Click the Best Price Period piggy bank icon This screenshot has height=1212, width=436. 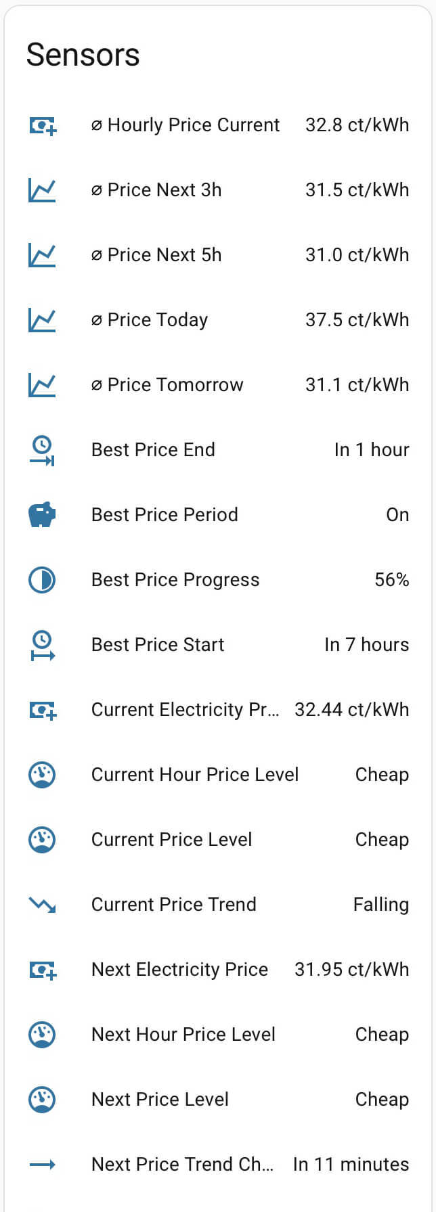(x=42, y=515)
